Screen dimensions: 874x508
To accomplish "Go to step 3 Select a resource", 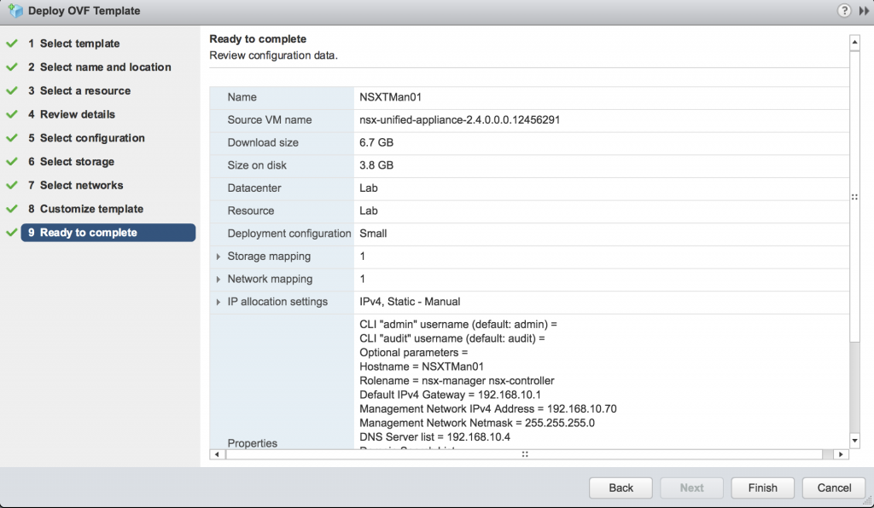I will point(79,90).
